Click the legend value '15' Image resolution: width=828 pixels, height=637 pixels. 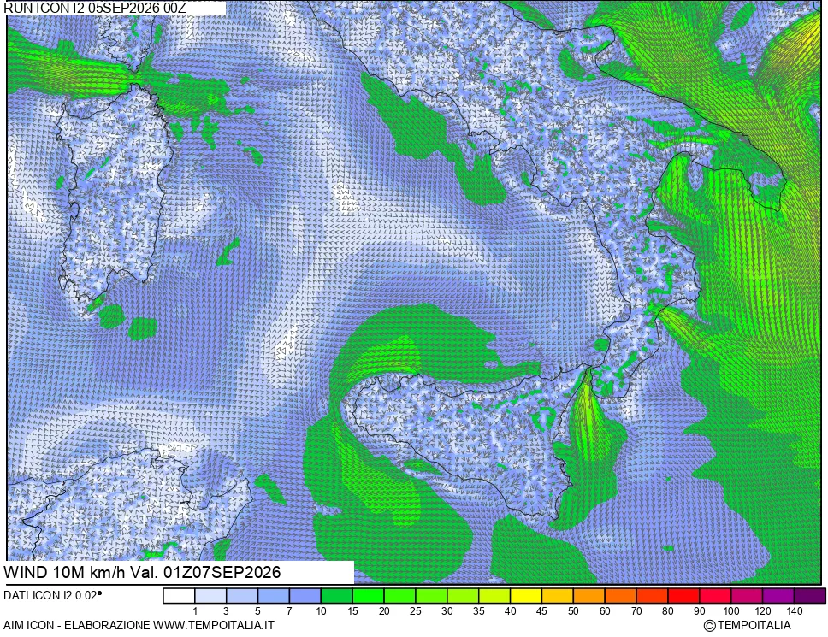point(352,611)
